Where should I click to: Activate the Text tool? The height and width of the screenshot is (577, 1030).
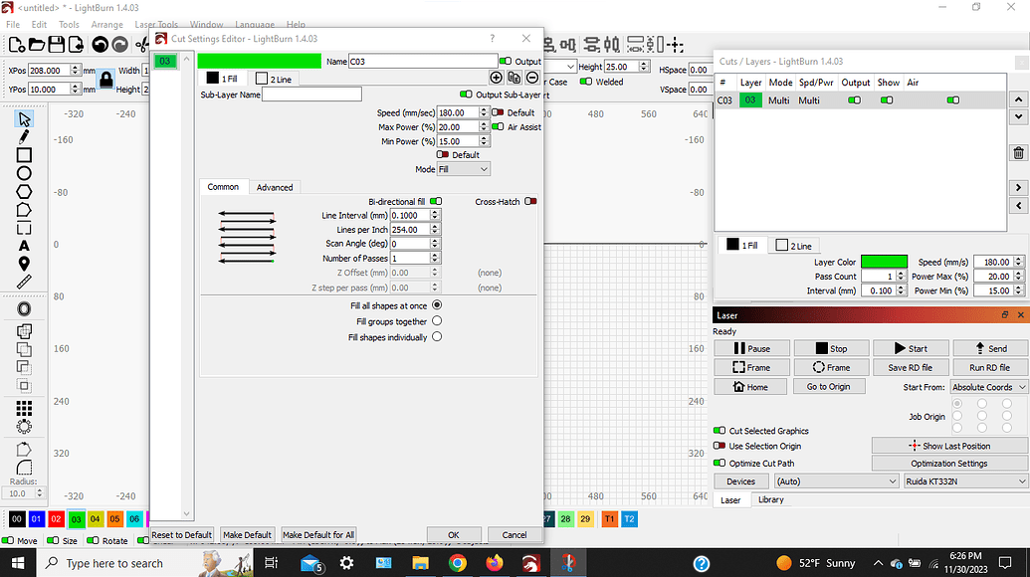[x=24, y=246]
